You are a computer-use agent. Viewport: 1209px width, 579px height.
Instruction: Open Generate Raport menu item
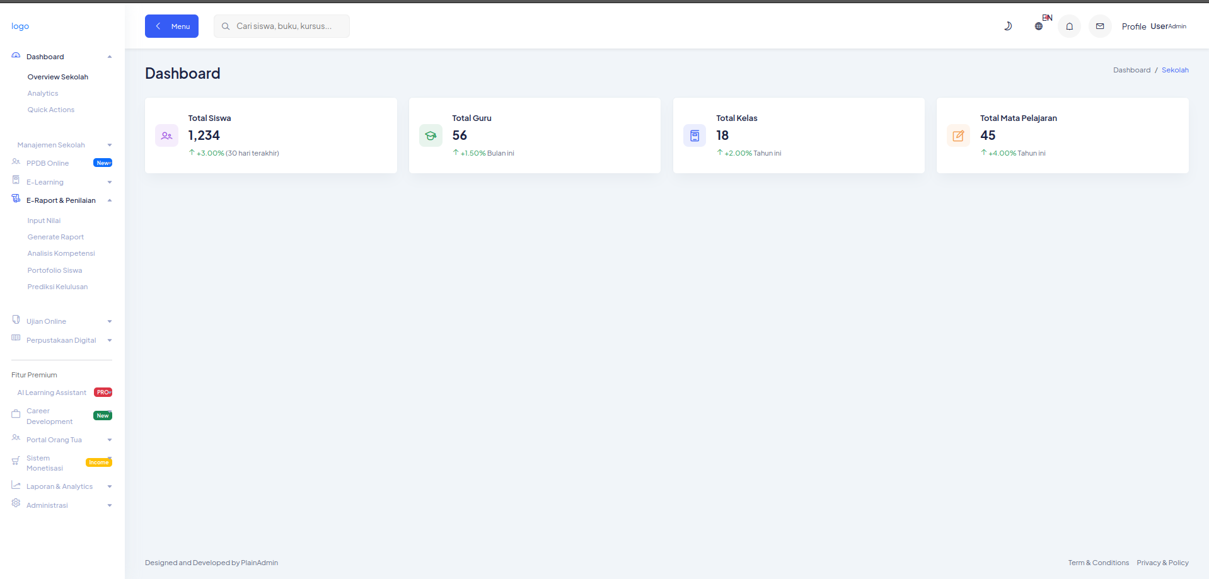(x=55, y=237)
